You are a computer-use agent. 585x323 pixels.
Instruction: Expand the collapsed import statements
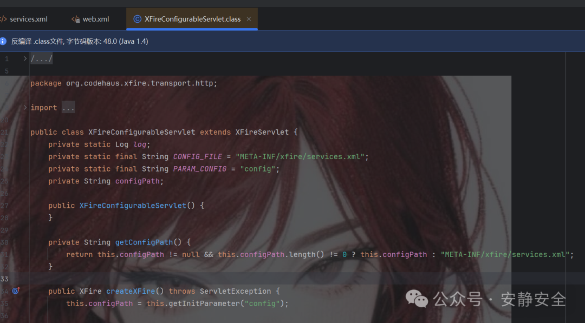tap(68, 107)
